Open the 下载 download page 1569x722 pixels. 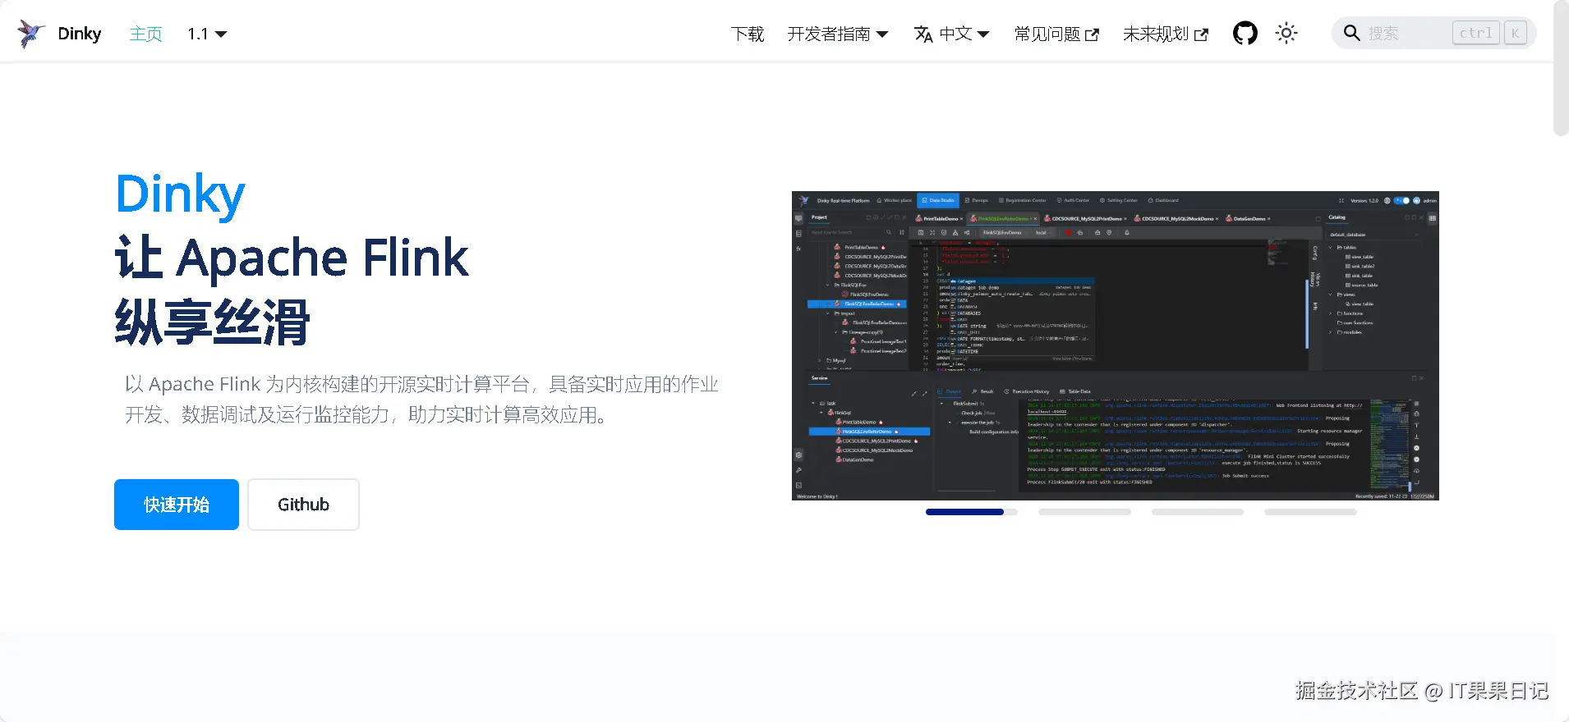[748, 34]
